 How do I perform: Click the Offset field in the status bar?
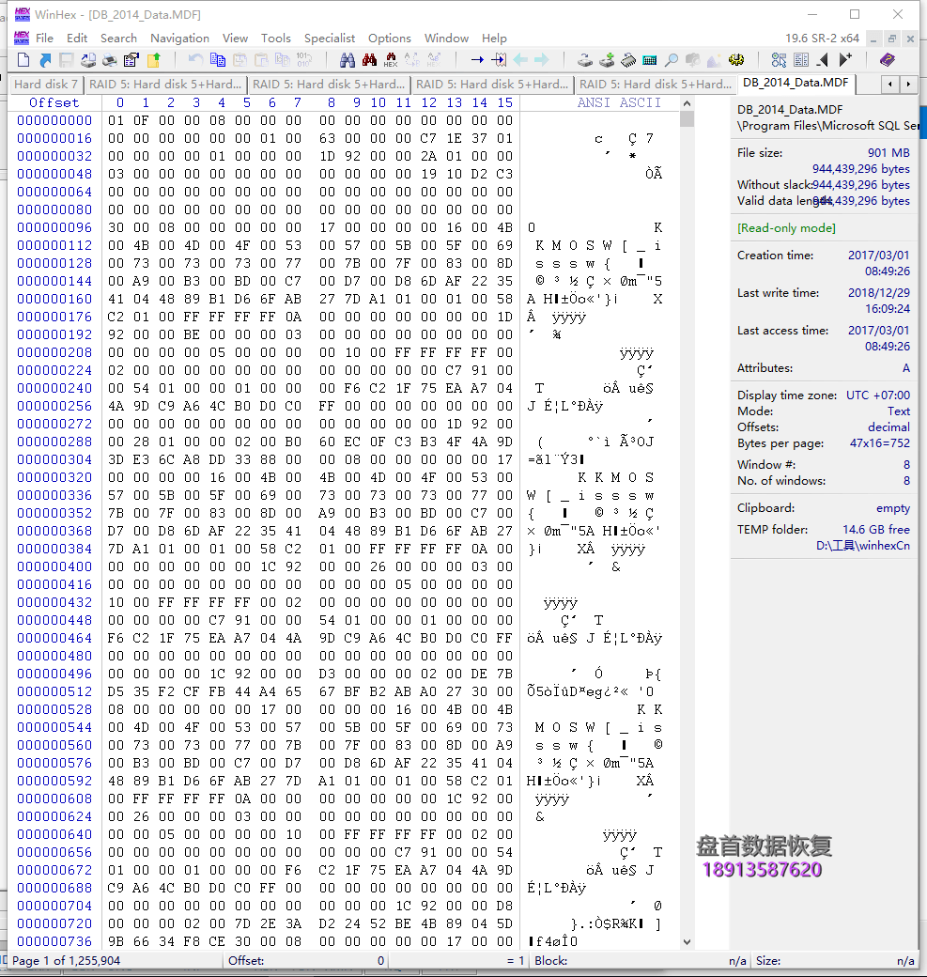pos(306,961)
